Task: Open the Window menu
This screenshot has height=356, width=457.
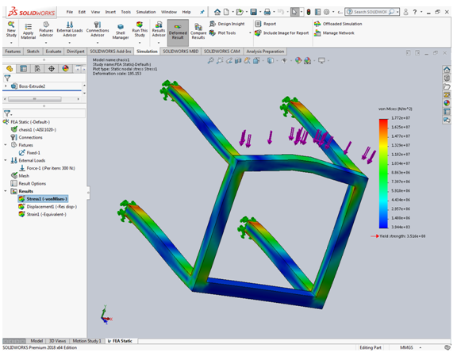Action: pyautogui.click(x=169, y=12)
